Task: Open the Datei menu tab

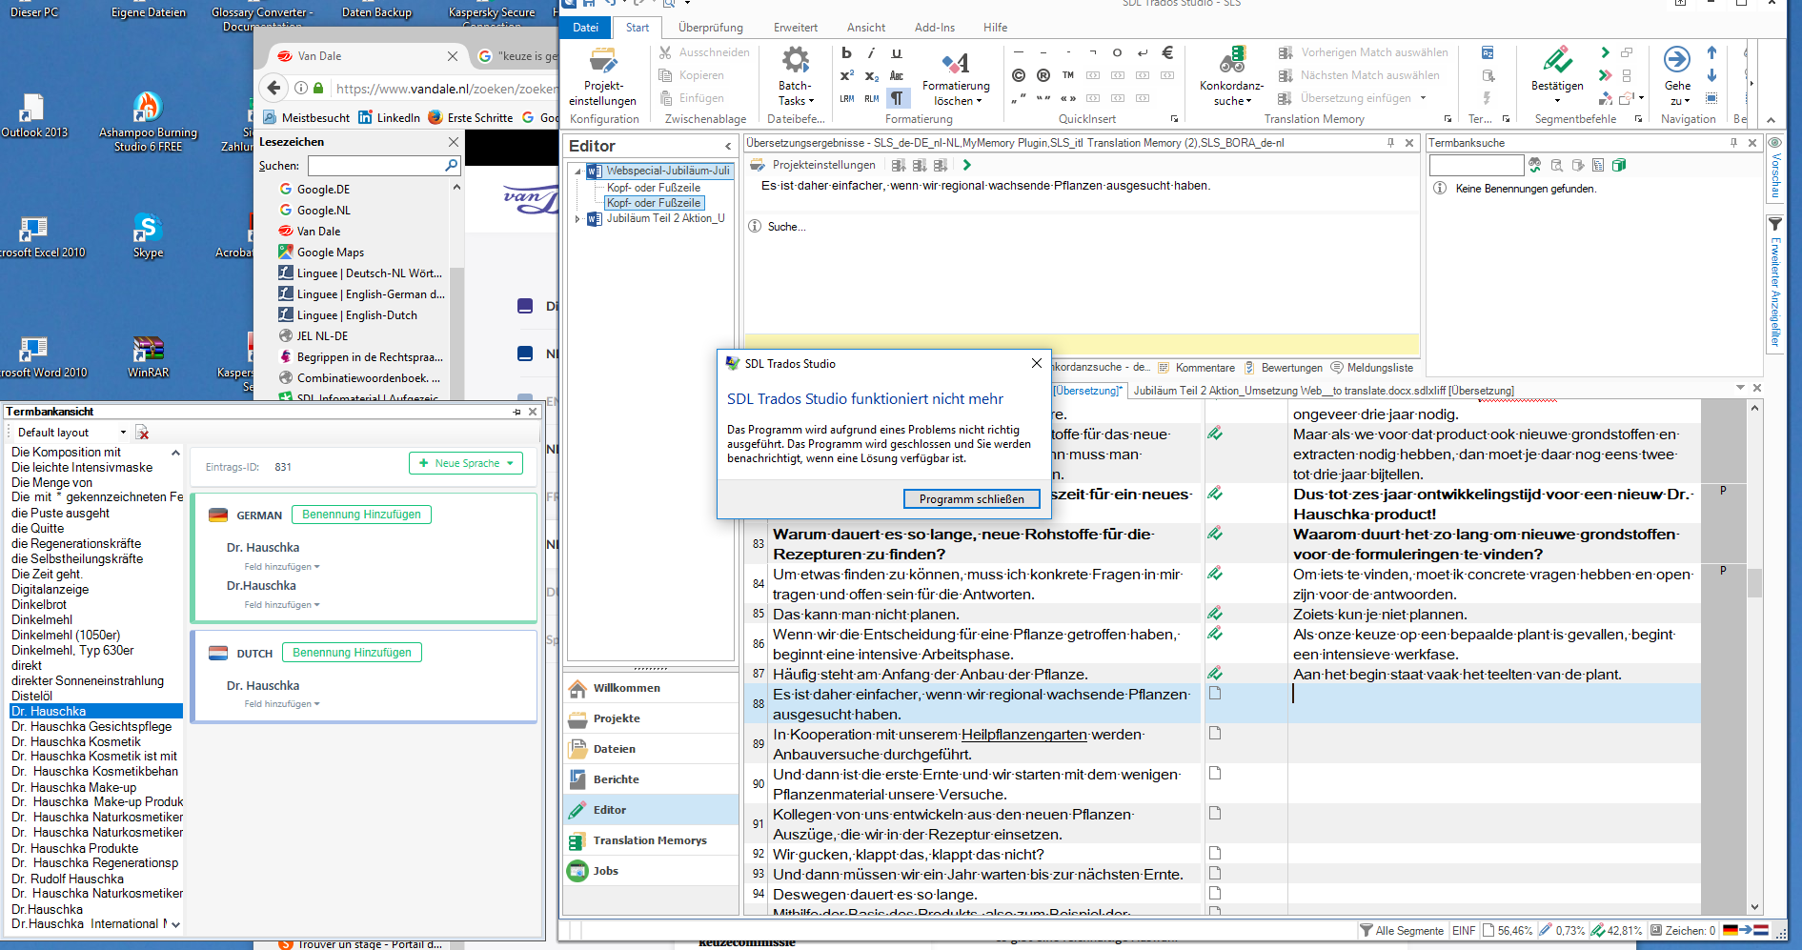Action: (x=586, y=28)
